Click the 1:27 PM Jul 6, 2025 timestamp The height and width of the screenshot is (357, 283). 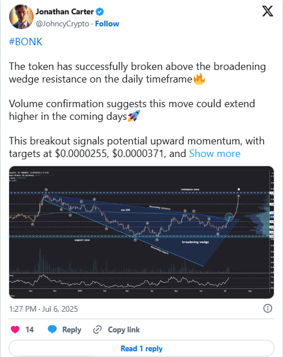click(x=43, y=309)
